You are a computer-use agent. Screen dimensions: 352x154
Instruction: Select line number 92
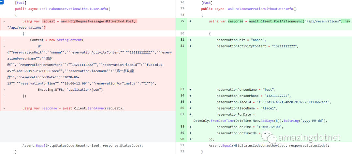182,151
